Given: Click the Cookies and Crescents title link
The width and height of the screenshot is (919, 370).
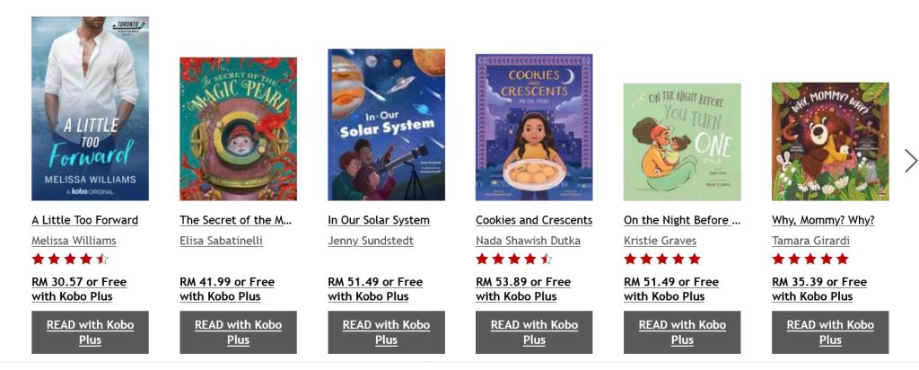Looking at the screenshot, I should (534, 220).
